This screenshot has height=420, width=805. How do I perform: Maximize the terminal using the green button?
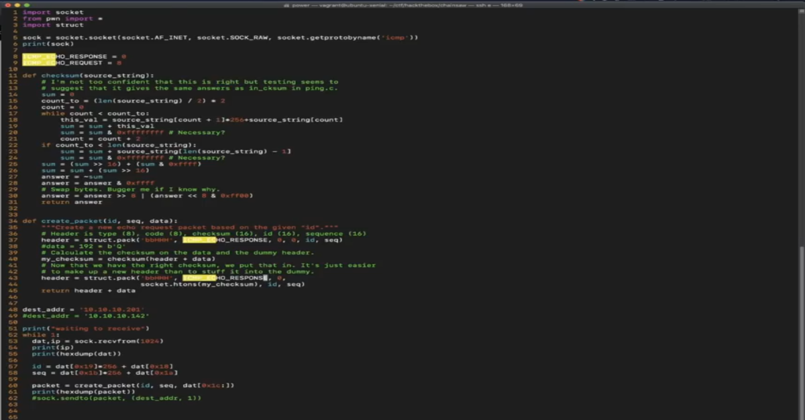click(27, 5)
